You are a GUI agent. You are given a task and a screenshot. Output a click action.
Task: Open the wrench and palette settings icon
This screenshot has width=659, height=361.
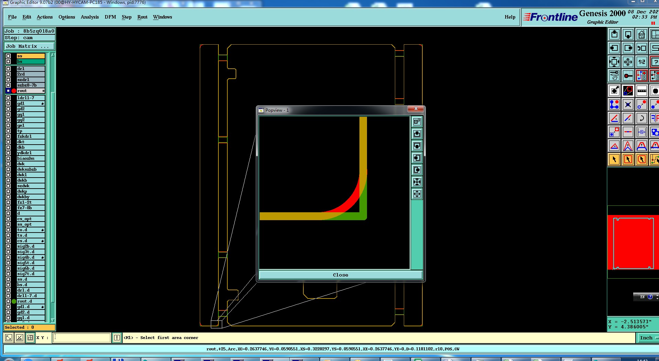[614, 76]
